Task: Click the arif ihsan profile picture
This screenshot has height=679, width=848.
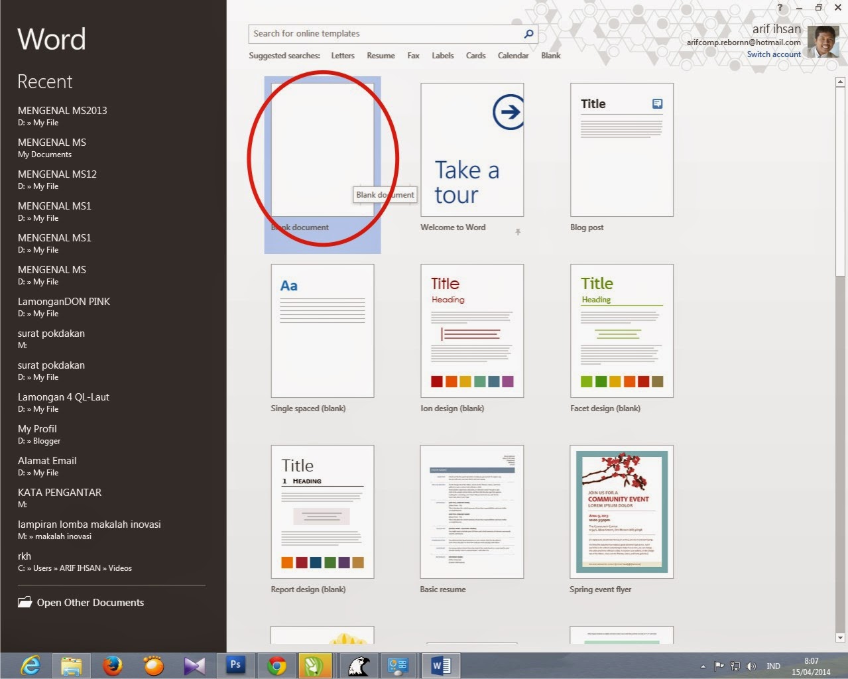Action: [x=823, y=42]
